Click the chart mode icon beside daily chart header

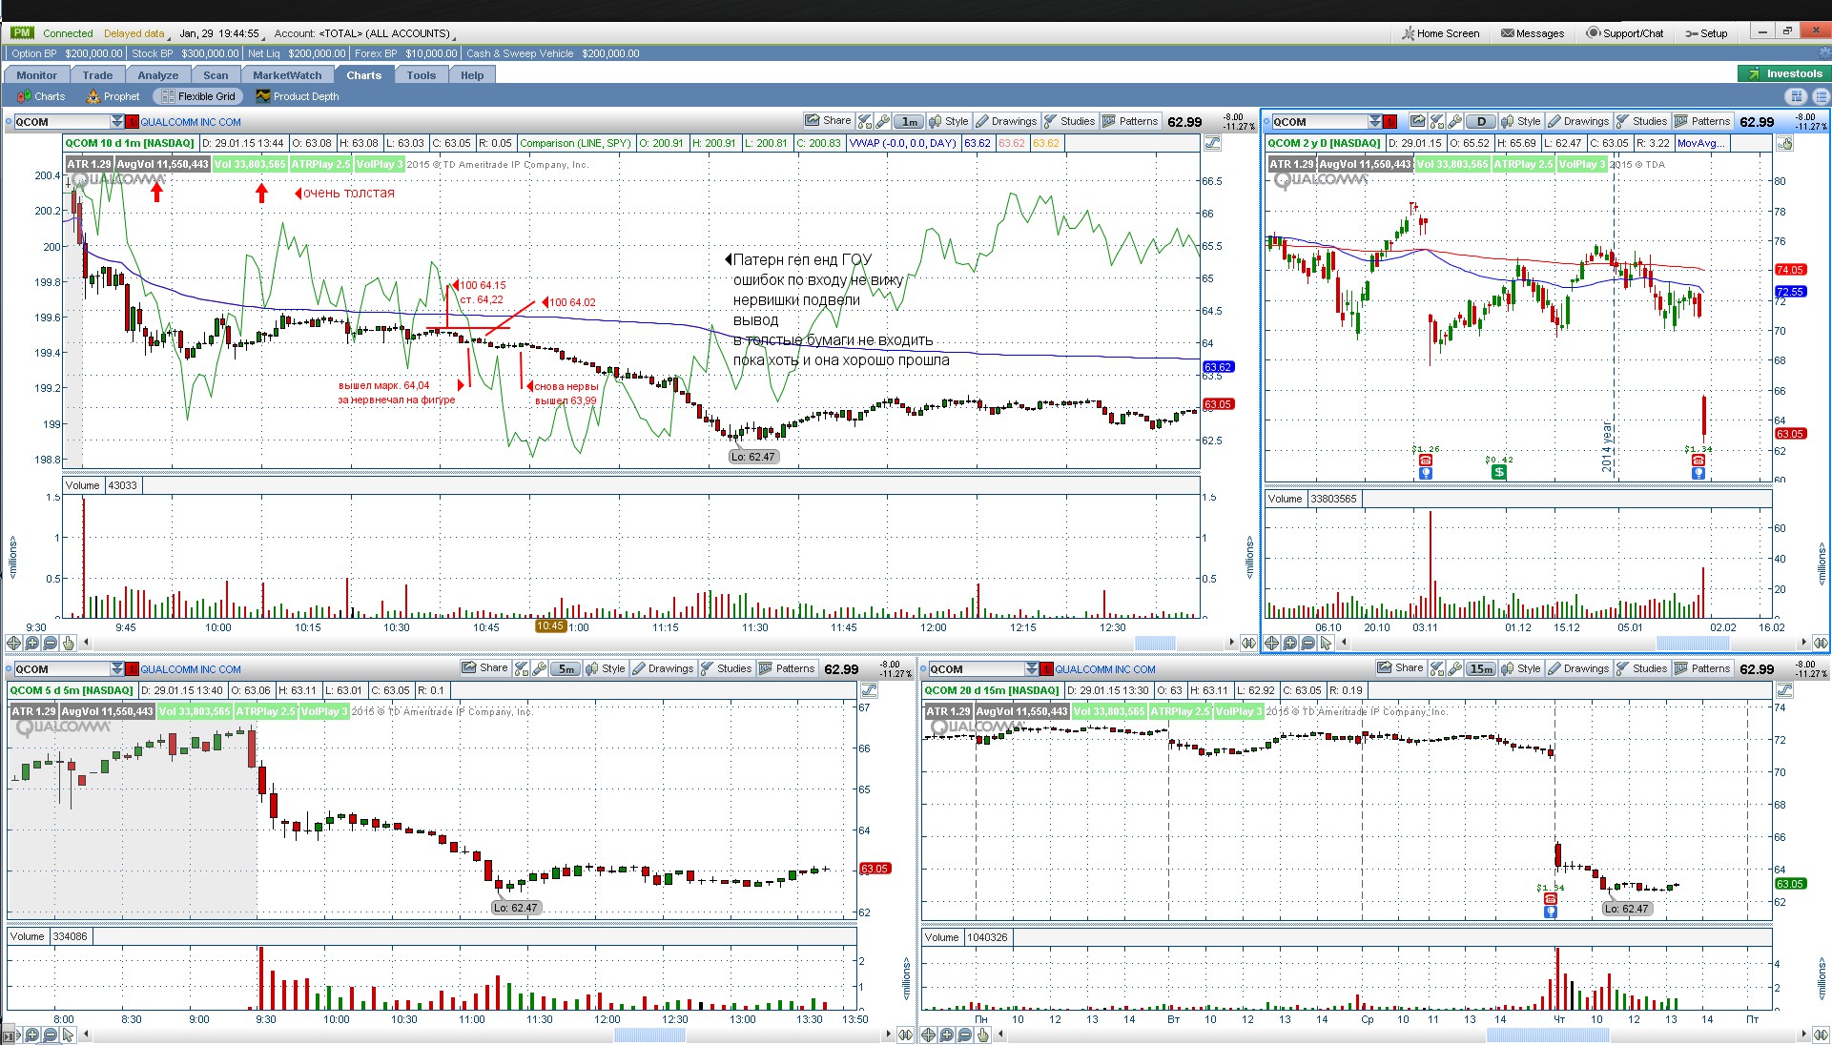click(1784, 143)
